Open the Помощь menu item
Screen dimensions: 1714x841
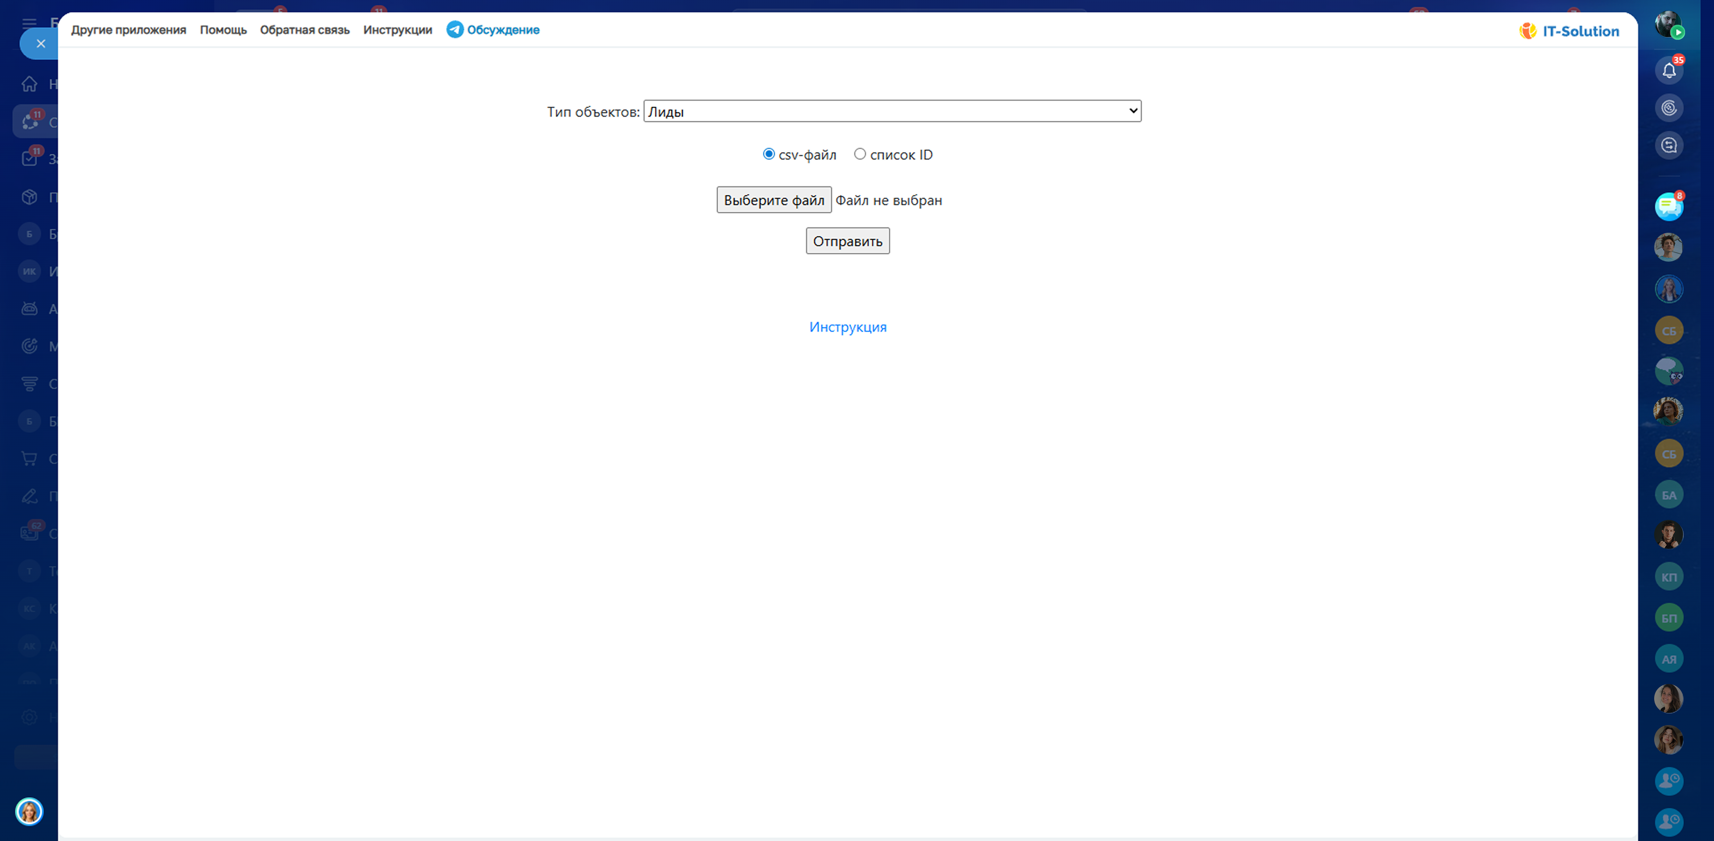click(x=223, y=30)
